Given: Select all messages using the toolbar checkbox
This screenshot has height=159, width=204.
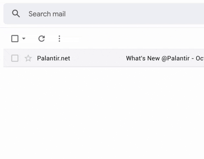Looking at the screenshot, I should 15,39.
